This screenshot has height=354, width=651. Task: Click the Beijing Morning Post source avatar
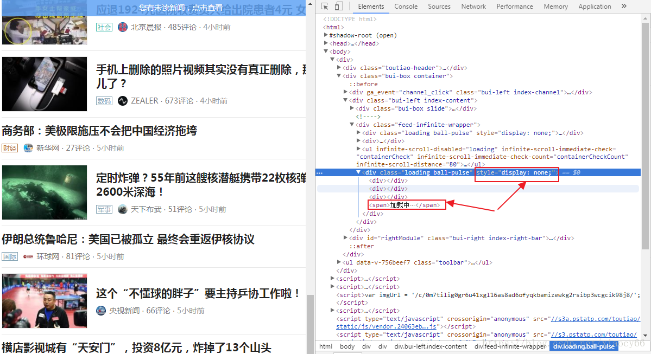pyautogui.click(x=123, y=27)
